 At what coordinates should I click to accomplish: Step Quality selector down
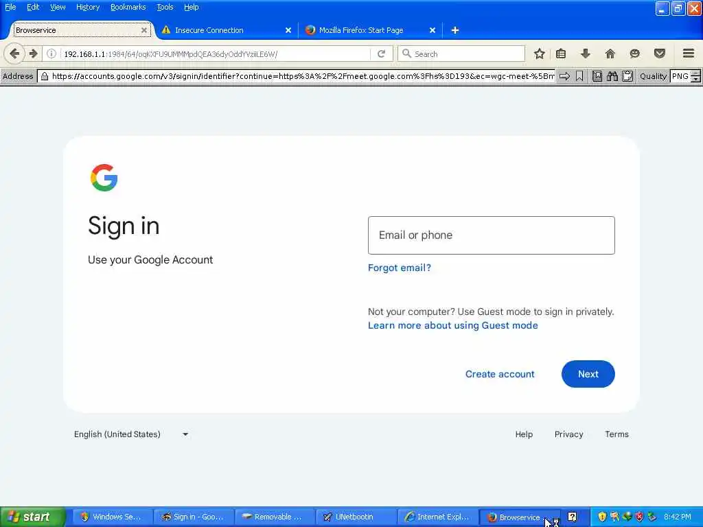pos(695,80)
